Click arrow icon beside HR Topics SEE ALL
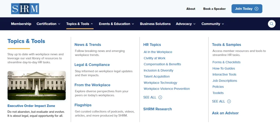280x127 pixels. (160, 98)
